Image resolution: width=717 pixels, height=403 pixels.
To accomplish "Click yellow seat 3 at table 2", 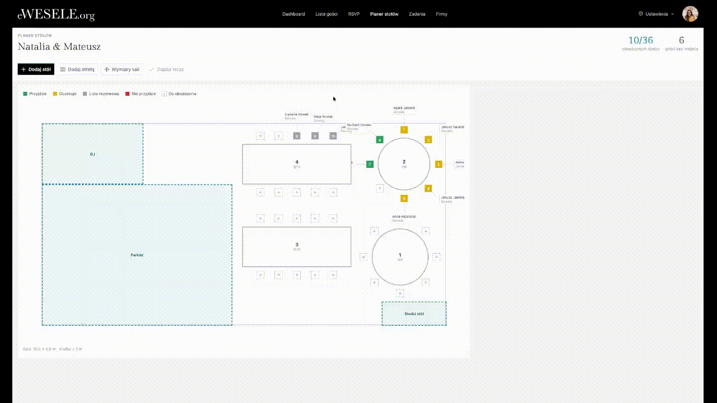I will 439,164.
